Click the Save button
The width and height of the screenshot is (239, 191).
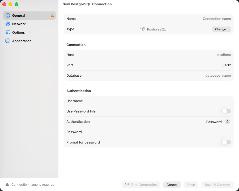coord(191,185)
